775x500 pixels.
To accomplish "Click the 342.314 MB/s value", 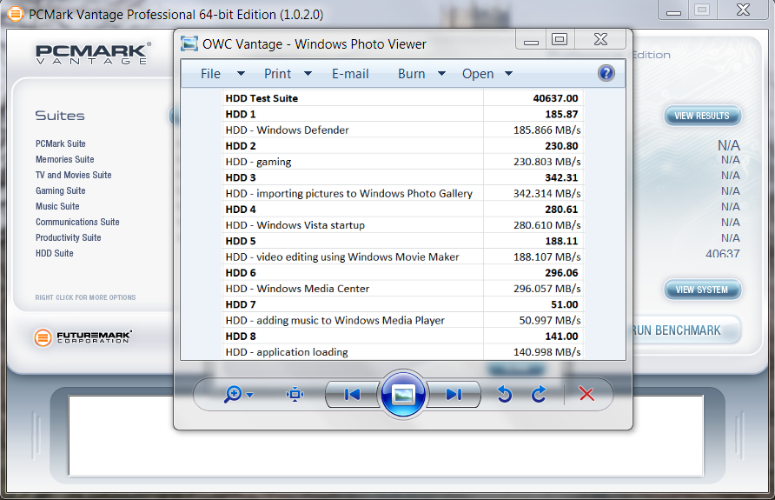I will coord(546,193).
